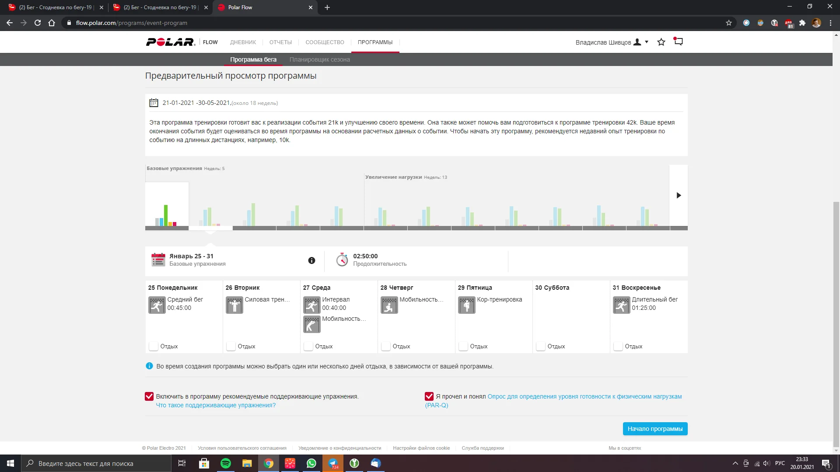Mark Monday 25 as Отдых rest day
Viewport: 840px width, 472px height.
coord(154,346)
